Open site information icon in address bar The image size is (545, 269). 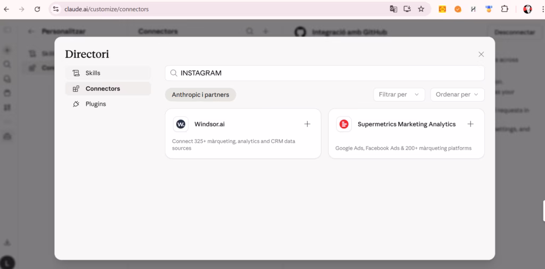coord(55,10)
